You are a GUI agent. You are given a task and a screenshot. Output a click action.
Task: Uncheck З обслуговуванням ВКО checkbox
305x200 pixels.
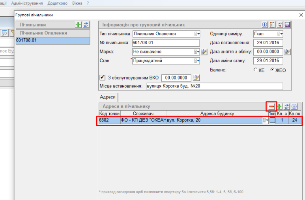103,77
